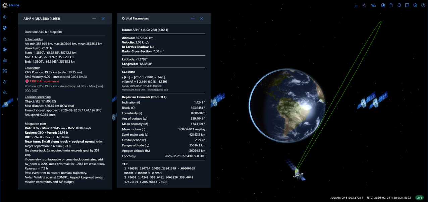
Task: Close the Orbital Parameters panel
Action: (x=202, y=18)
